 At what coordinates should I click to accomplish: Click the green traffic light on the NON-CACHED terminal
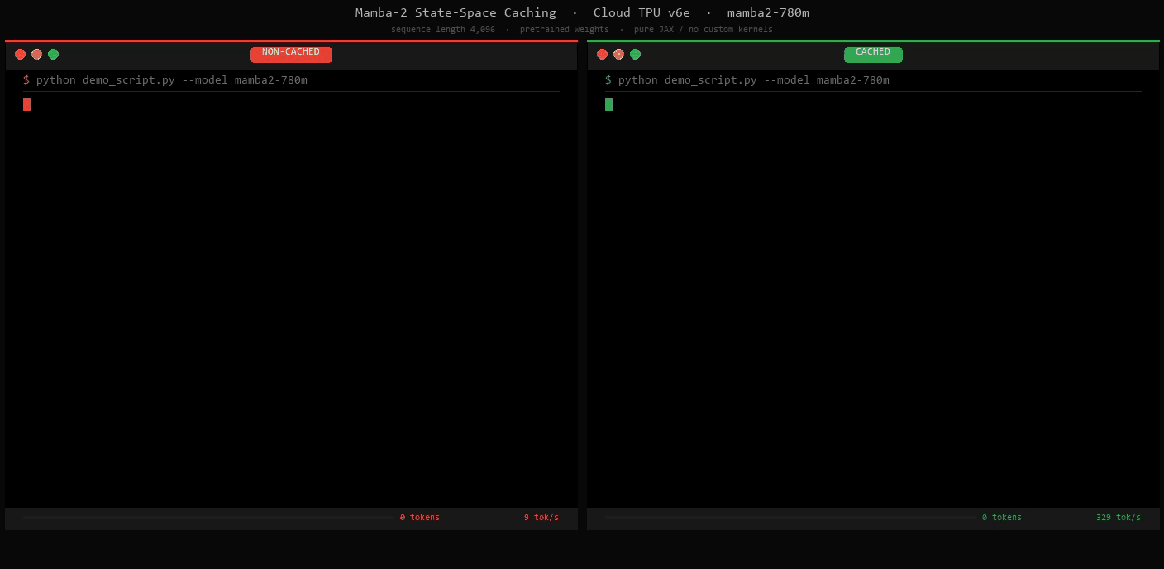point(54,54)
